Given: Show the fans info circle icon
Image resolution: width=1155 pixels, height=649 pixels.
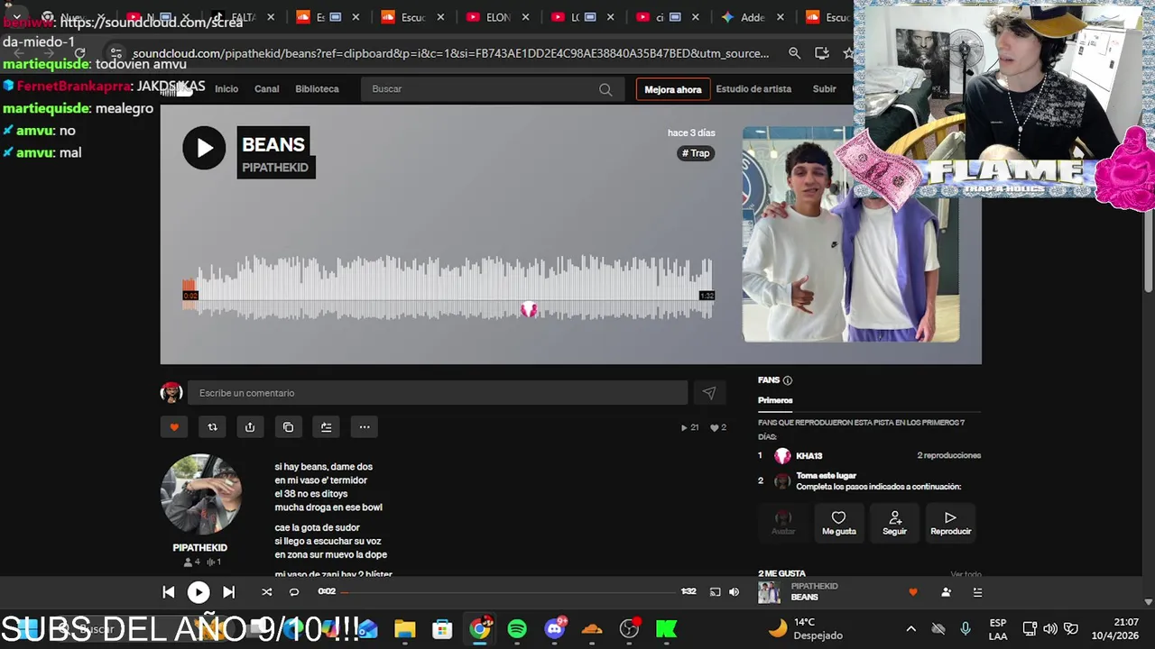Looking at the screenshot, I should click(787, 380).
